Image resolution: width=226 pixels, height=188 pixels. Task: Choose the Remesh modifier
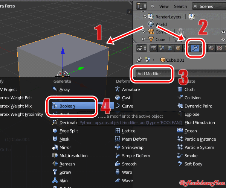pos(64,164)
